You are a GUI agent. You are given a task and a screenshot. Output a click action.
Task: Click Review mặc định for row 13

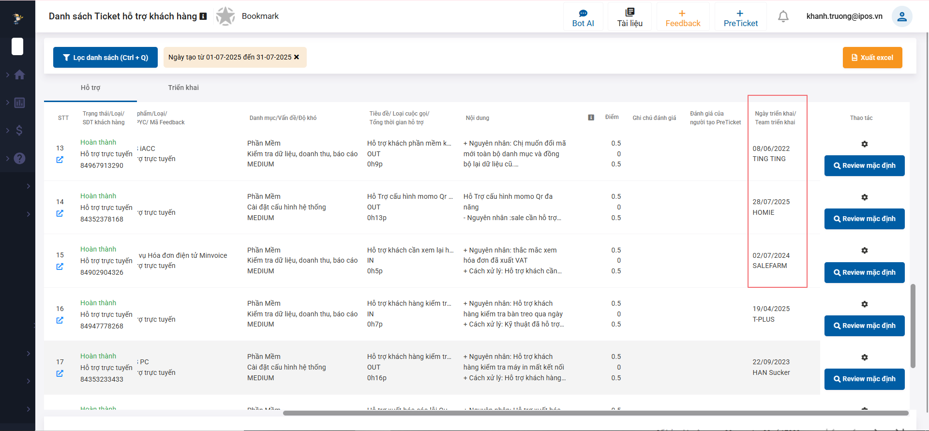point(865,165)
